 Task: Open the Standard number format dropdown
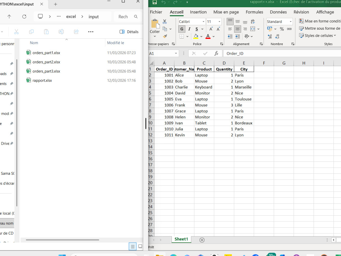click(290, 22)
